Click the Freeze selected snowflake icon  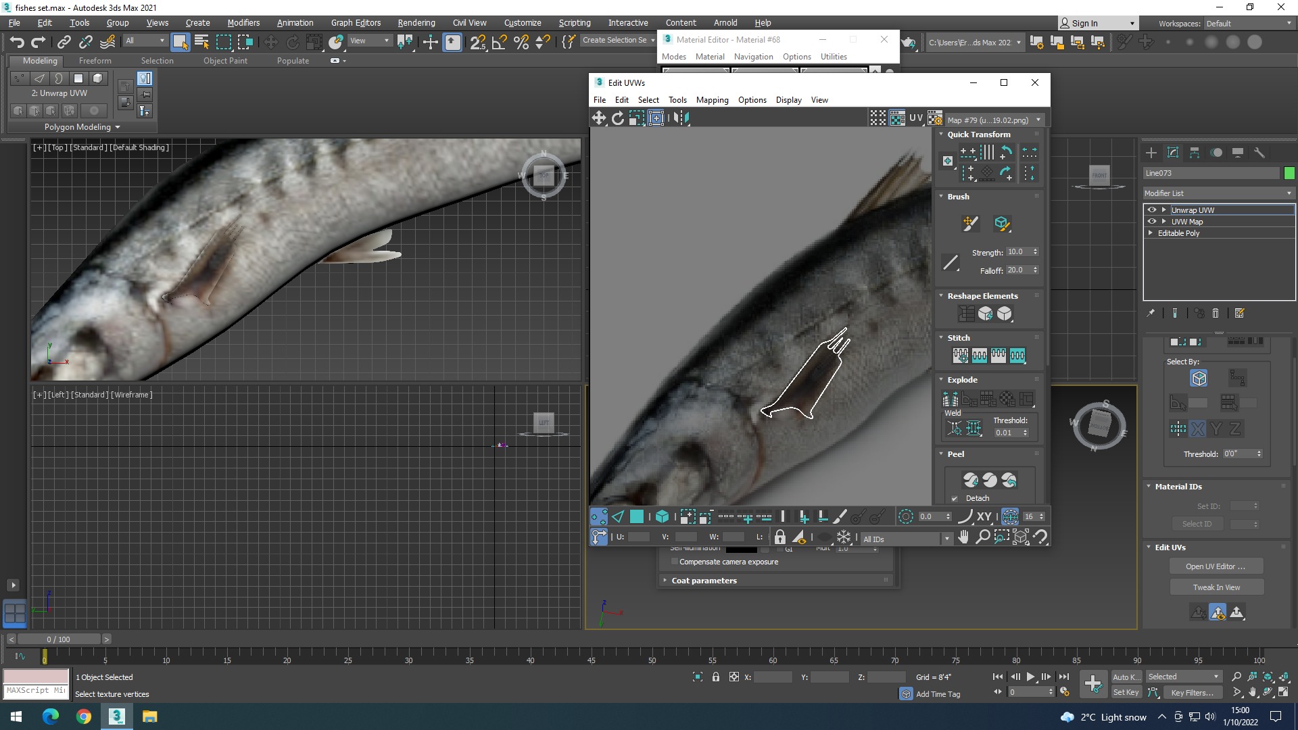point(844,537)
